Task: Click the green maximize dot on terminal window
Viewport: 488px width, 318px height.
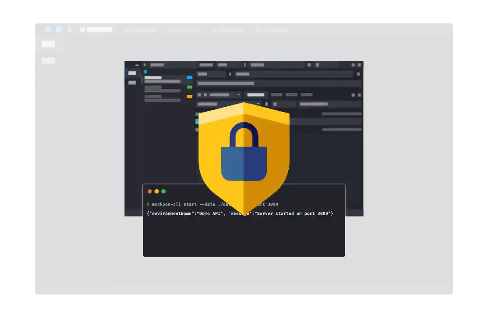Action: (163, 191)
